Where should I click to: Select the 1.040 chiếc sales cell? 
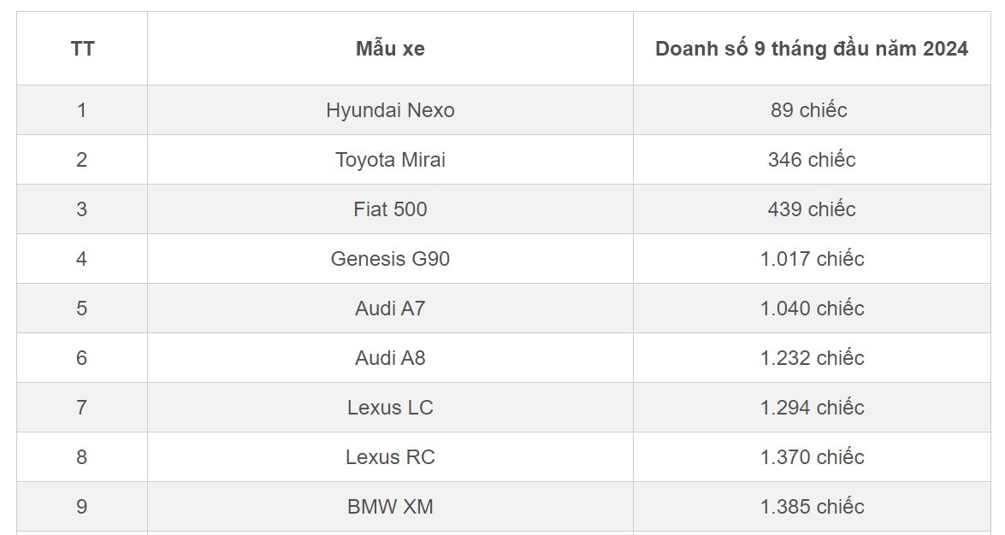812,309
